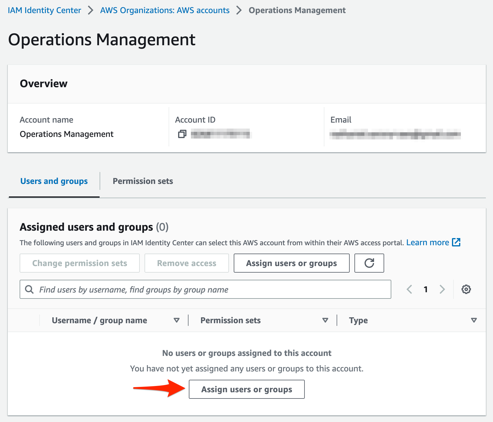The image size is (493, 422).
Task: Open the IAM Identity Center breadcrumb
Action: pyautogui.click(x=44, y=10)
